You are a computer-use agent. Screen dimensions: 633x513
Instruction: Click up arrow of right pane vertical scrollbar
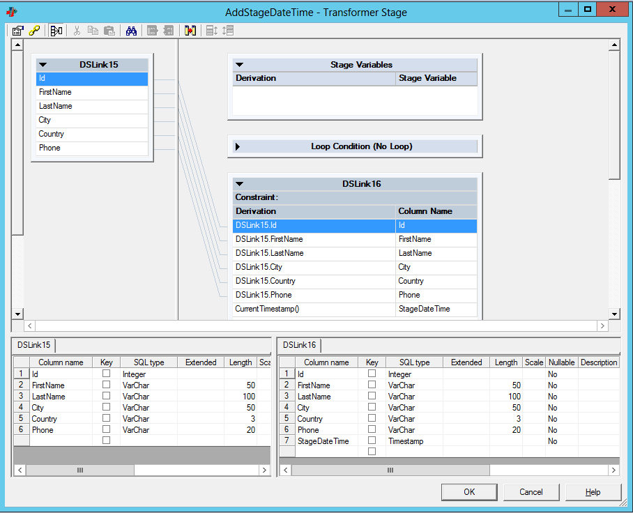coord(614,45)
